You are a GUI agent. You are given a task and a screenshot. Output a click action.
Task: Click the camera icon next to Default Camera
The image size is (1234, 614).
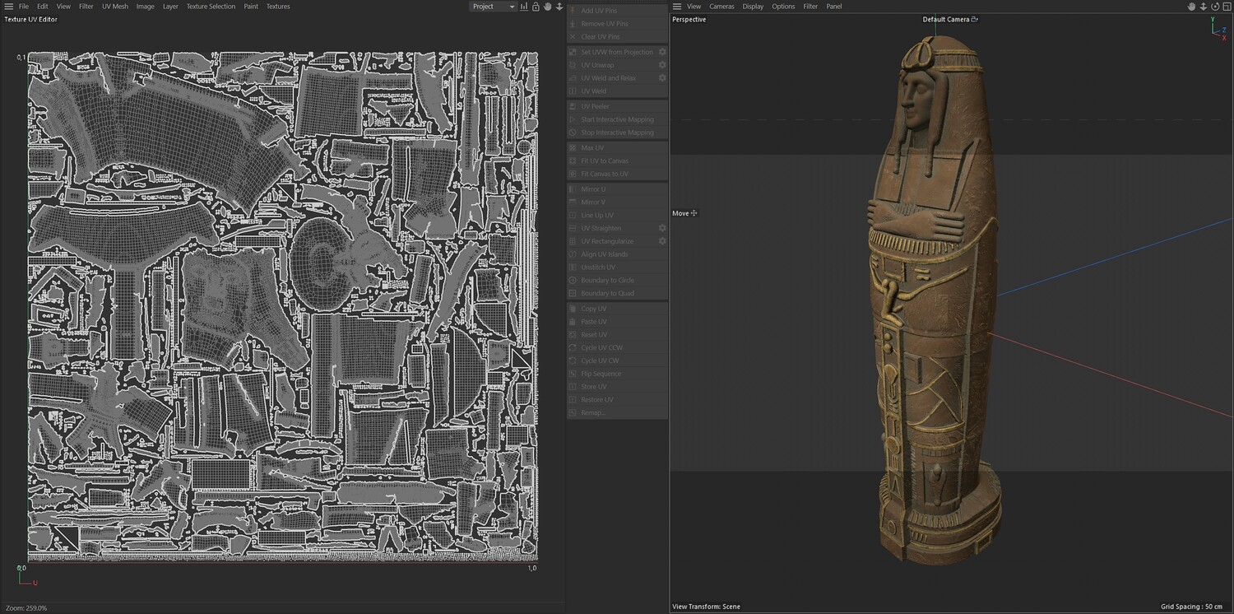pos(975,19)
